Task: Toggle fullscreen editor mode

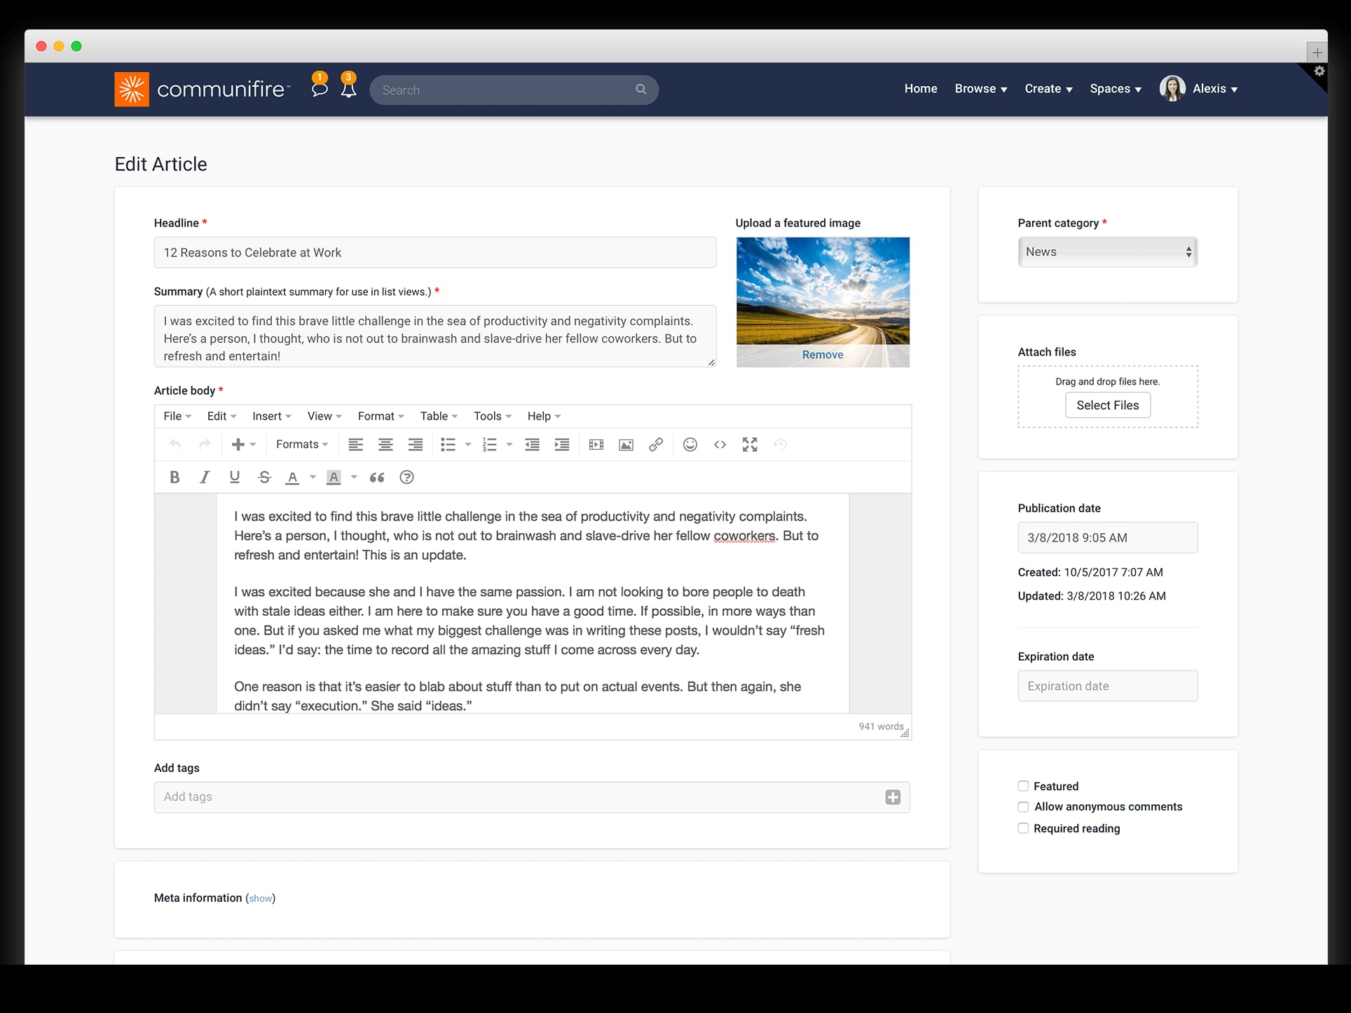Action: [750, 444]
